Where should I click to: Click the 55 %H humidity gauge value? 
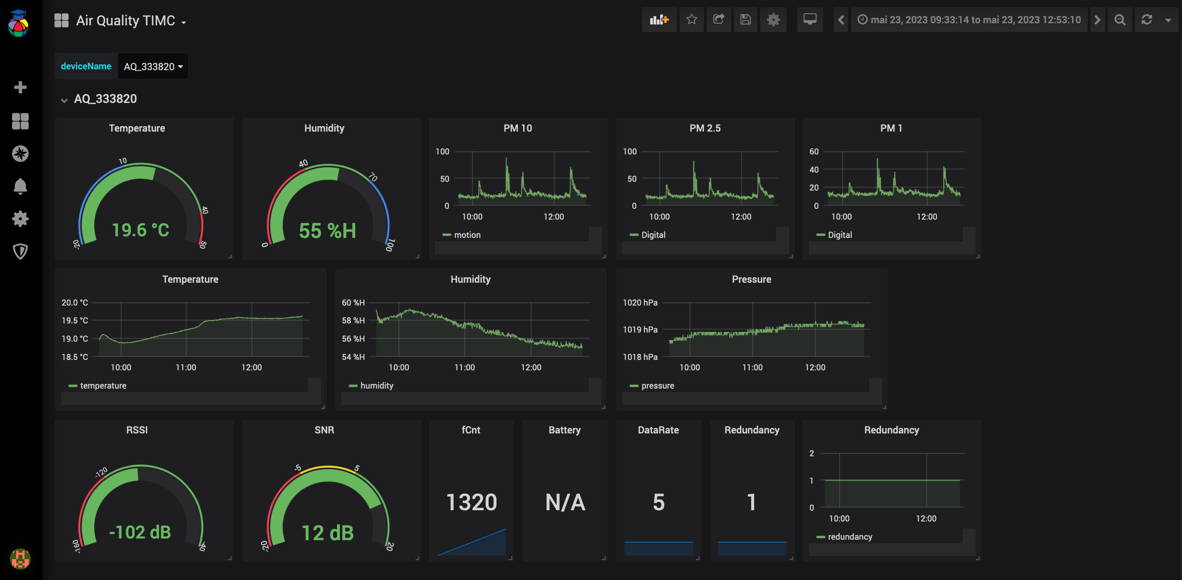click(327, 230)
